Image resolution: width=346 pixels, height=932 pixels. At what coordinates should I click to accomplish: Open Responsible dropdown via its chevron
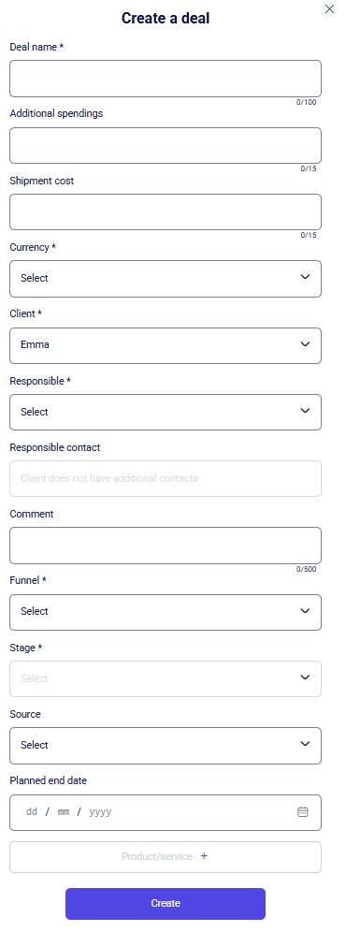point(305,411)
